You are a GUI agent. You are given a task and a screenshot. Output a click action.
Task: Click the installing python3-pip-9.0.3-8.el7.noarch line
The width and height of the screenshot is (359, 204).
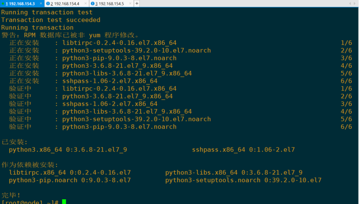tap(180, 58)
